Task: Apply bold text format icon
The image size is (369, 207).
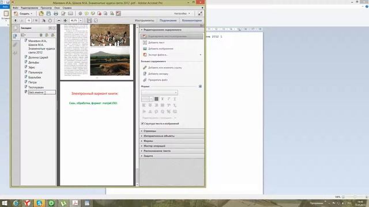Action: click(x=163, y=99)
